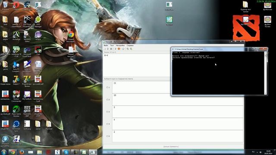The width and height of the screenshot is (276, 155).
Task: Open the Sony PC Companion shortcut
Action: 16,67
